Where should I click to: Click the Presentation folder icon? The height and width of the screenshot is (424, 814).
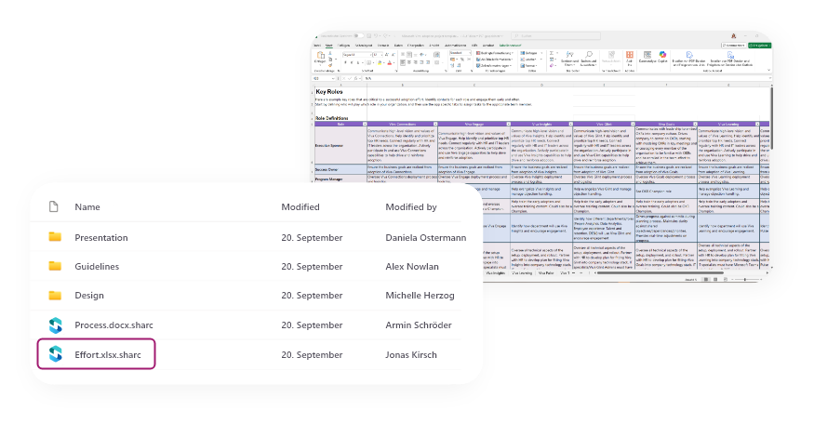pos(55,236)
